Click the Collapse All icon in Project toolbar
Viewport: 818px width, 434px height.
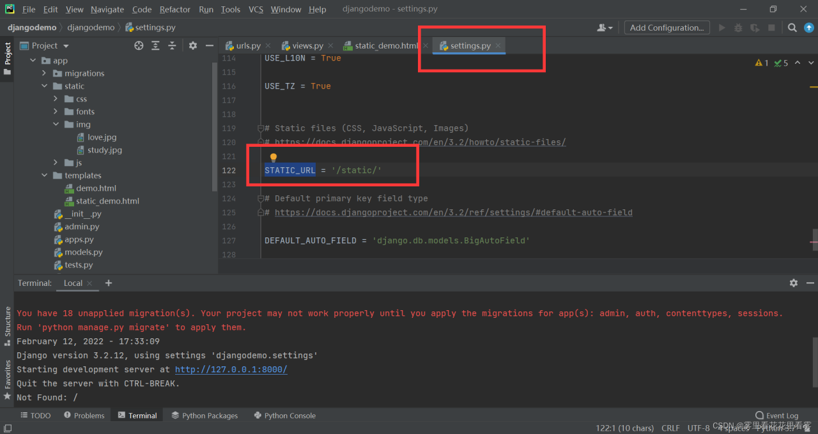172,45
